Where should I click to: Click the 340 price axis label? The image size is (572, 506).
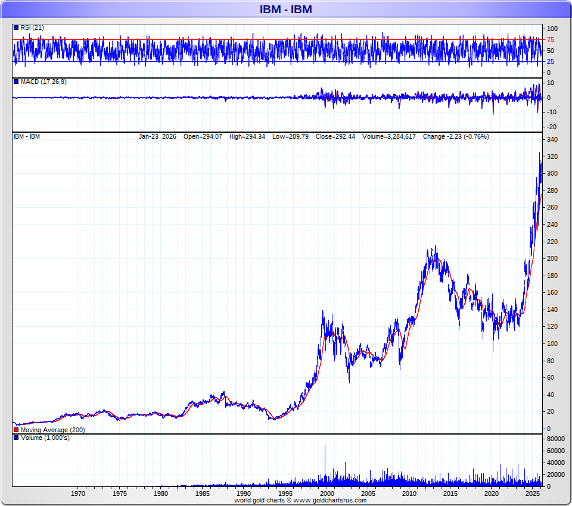click(552, 139)
